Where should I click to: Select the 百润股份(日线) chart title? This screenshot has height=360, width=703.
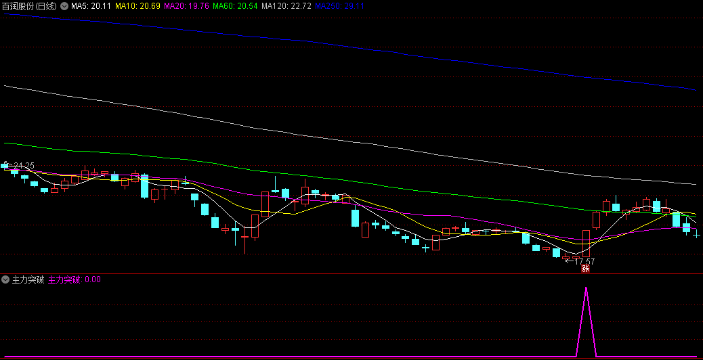[x=30, y=6]
